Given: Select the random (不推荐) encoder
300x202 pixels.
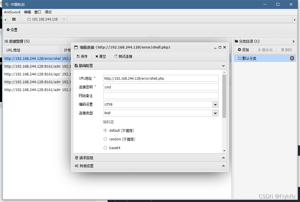Looking at the screenshot, I should pos(105,139).
